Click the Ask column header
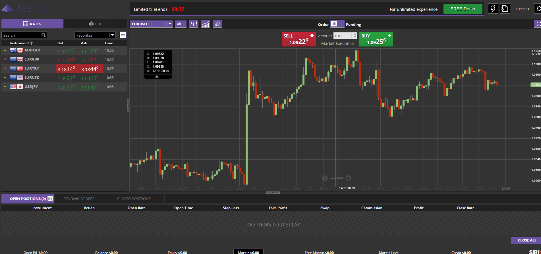The image size is (541, 254). coord(84,43)
